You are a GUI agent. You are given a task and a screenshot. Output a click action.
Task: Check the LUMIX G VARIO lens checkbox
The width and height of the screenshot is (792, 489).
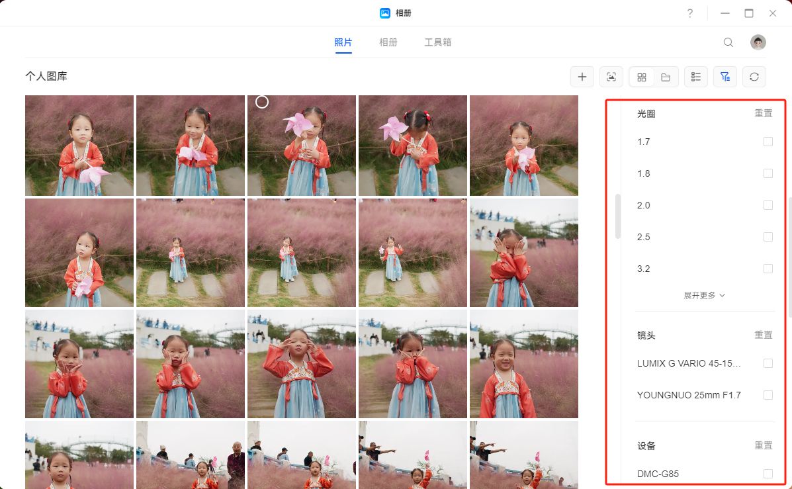coord(768,363)
